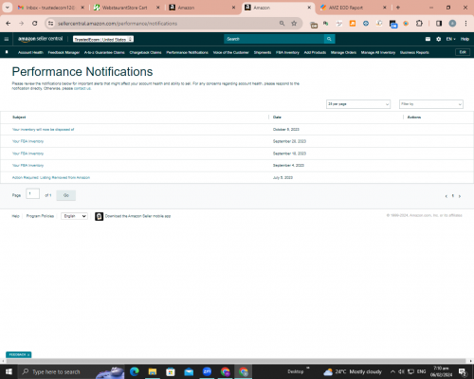Screen dimensions: 474x379
Task: Click the browser zoom magnifier in the address bar
Action: click(x=282, y=24)
